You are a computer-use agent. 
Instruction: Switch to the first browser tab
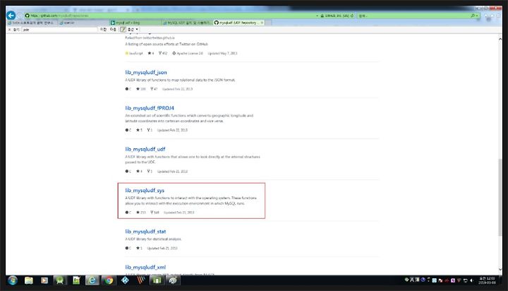32,23
